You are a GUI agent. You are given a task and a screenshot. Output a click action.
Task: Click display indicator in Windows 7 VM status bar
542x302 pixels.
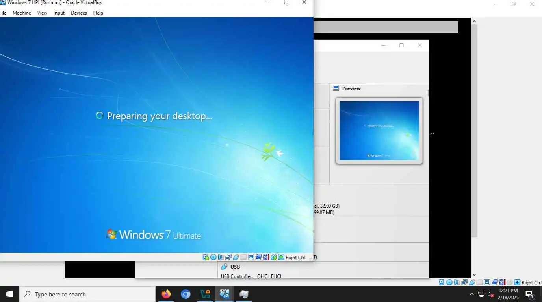coord(251,257)
